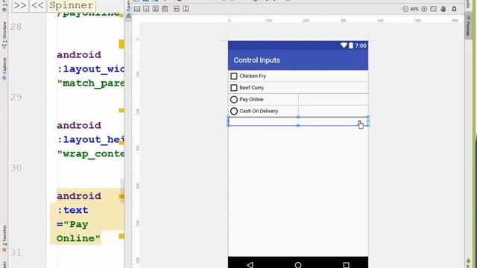Select the pan hand tool icon
This screenshot has width=477, height=268.
(x=443, y=9)
